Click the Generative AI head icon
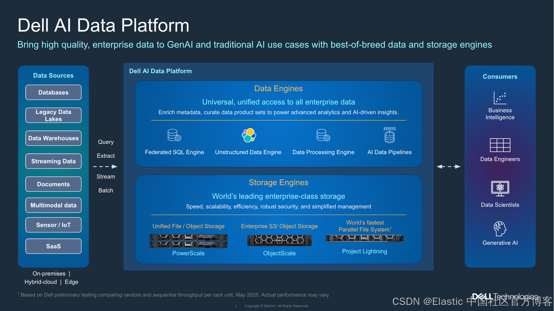This screenshot has height=311, width=554. tap(500, 229)
